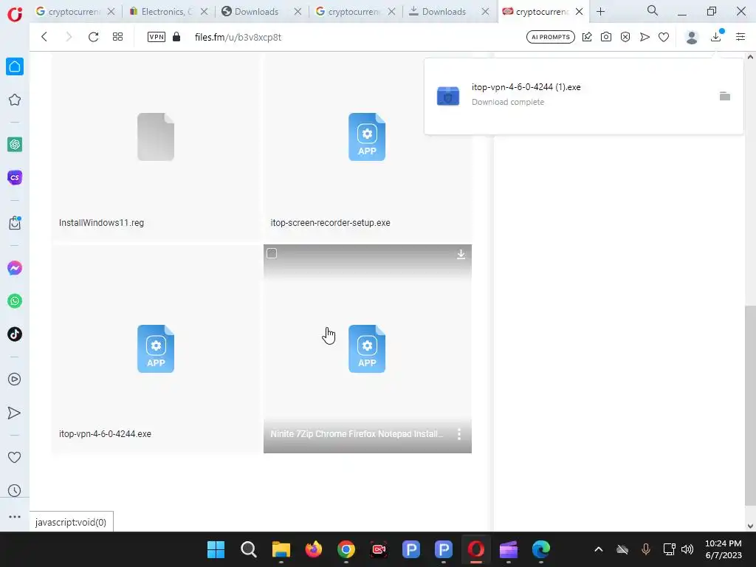Open the shopping bag sidebar icon
Viewport: 756px width, 567px height.
click(x=15, y=223)
